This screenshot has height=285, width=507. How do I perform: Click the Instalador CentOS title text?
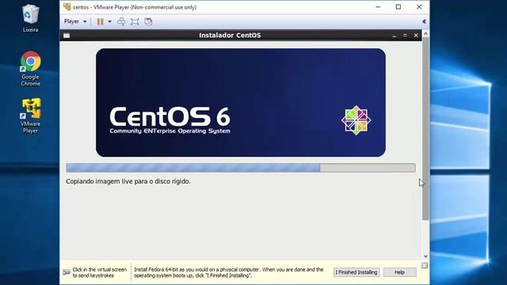(230, 35)
